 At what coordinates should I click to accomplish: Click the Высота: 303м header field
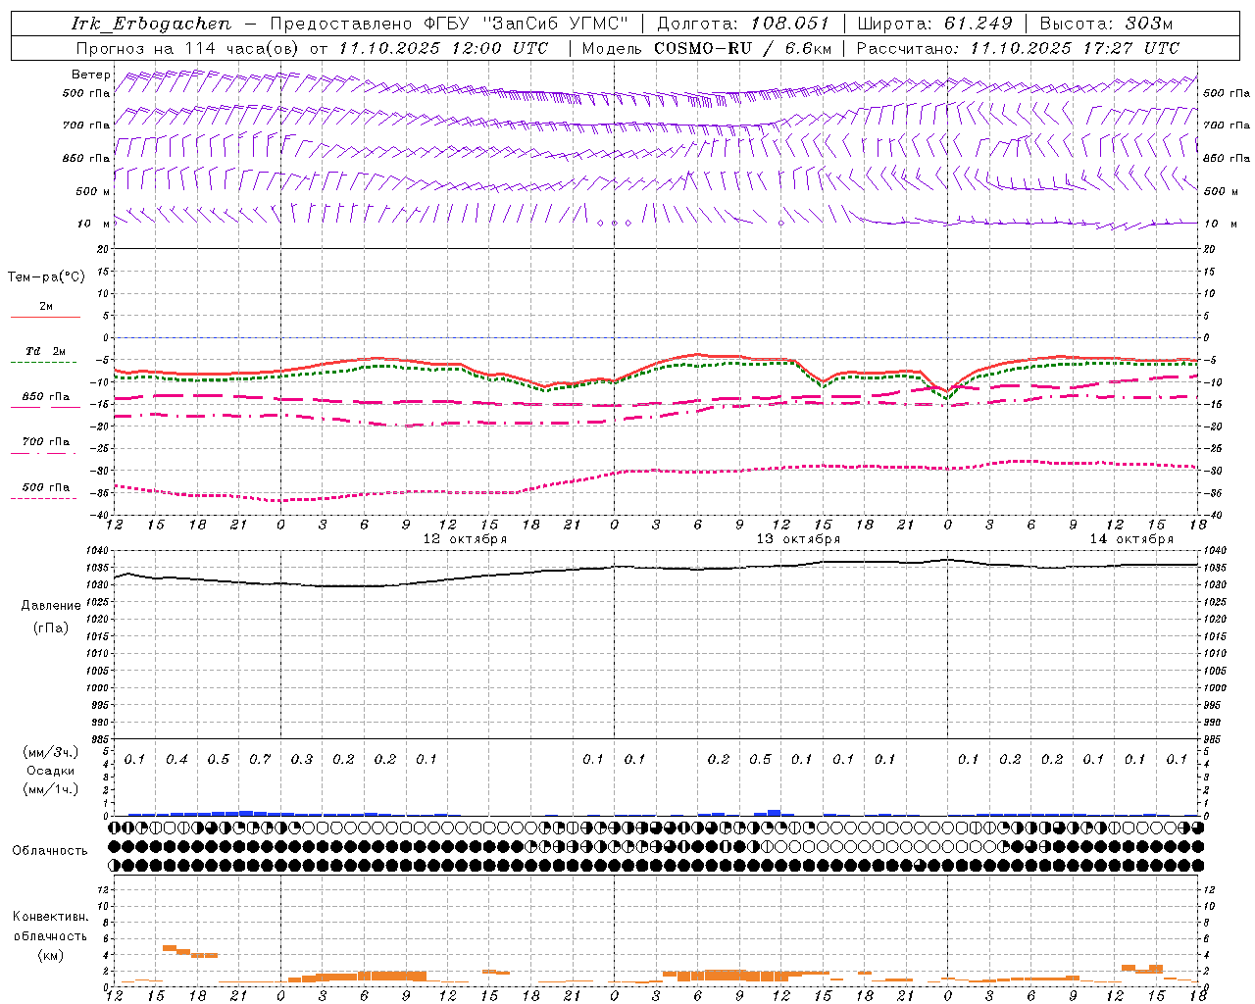tap(1106, 24)
